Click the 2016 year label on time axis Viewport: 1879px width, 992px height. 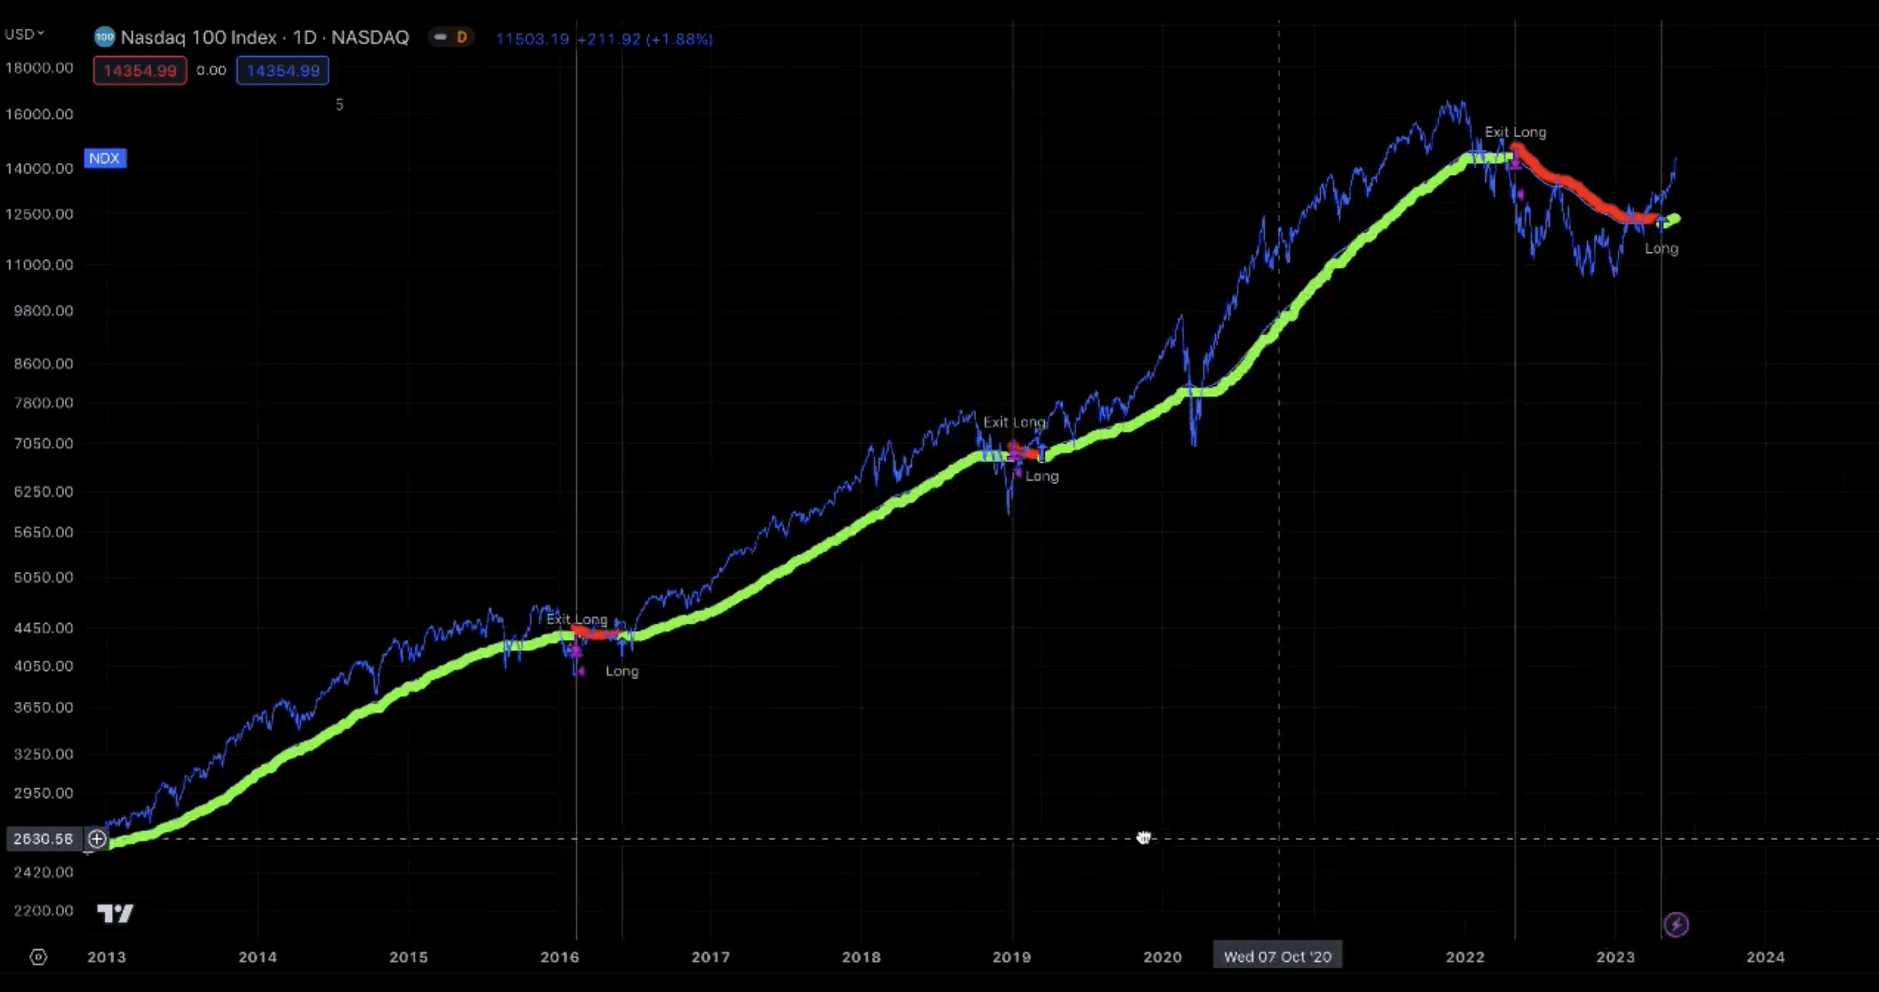click(x=559, y=957)
